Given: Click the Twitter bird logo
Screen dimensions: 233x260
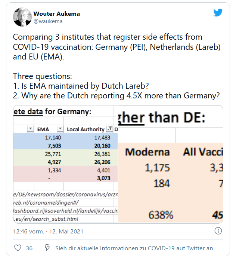Looking at the screenshot, I should point(218,13).
